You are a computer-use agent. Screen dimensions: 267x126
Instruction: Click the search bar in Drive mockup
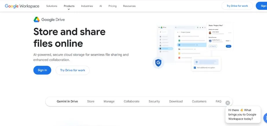[x=185, y=27]
